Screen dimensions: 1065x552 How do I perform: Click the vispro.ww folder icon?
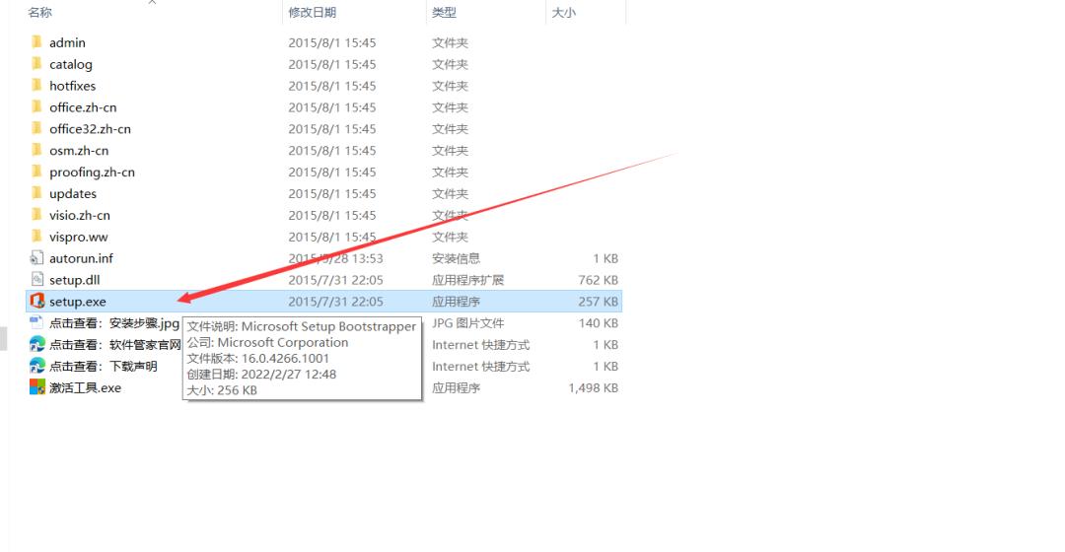click(x=36, y=237)
